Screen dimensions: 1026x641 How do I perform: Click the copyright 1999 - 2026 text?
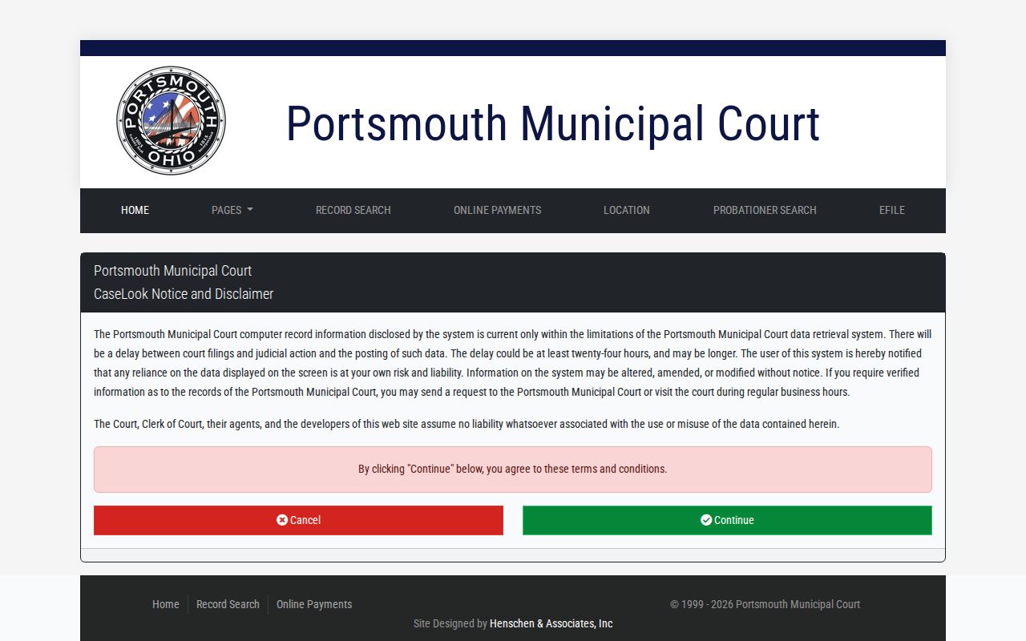pos(765,604)
